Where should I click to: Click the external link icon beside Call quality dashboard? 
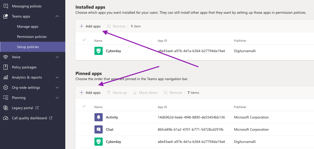pyautogui.click(x=51, y=118)
